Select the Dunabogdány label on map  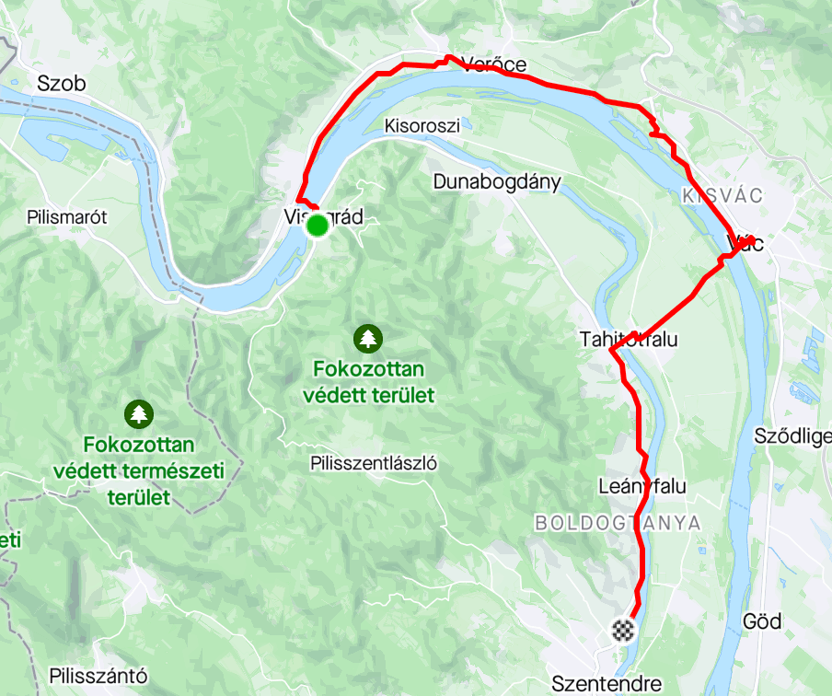[497, 182]
